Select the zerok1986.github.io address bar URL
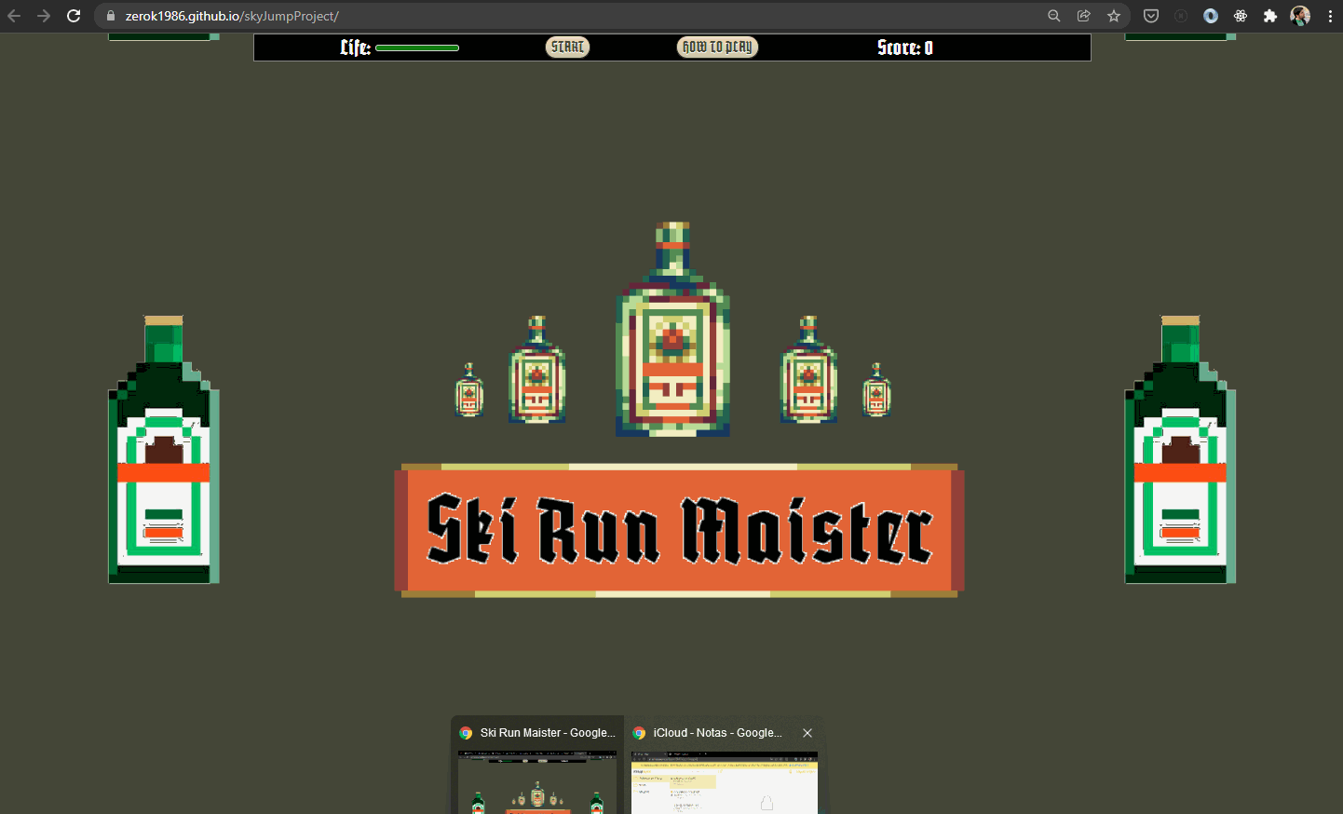 [232, 16]
